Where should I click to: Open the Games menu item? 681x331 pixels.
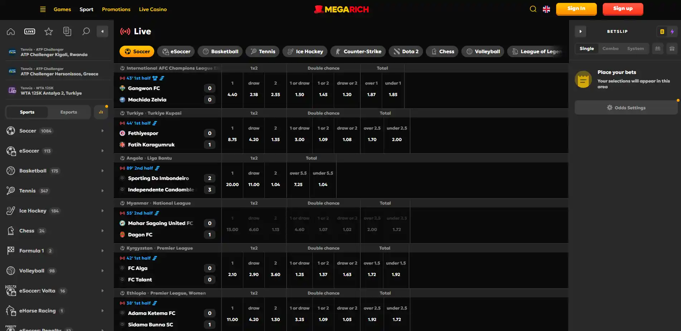point(62,9)
